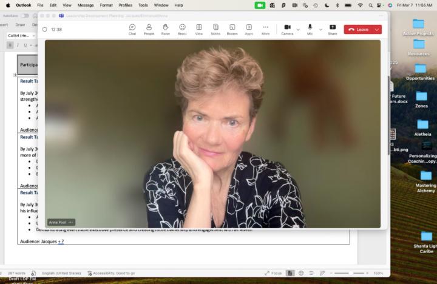Open Control Center in menu bar
The image size is (437, 284).
tap(379, 5)
